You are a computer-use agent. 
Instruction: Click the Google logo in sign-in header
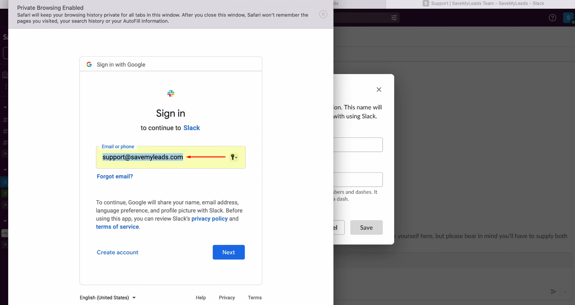[x=89, y=65]
